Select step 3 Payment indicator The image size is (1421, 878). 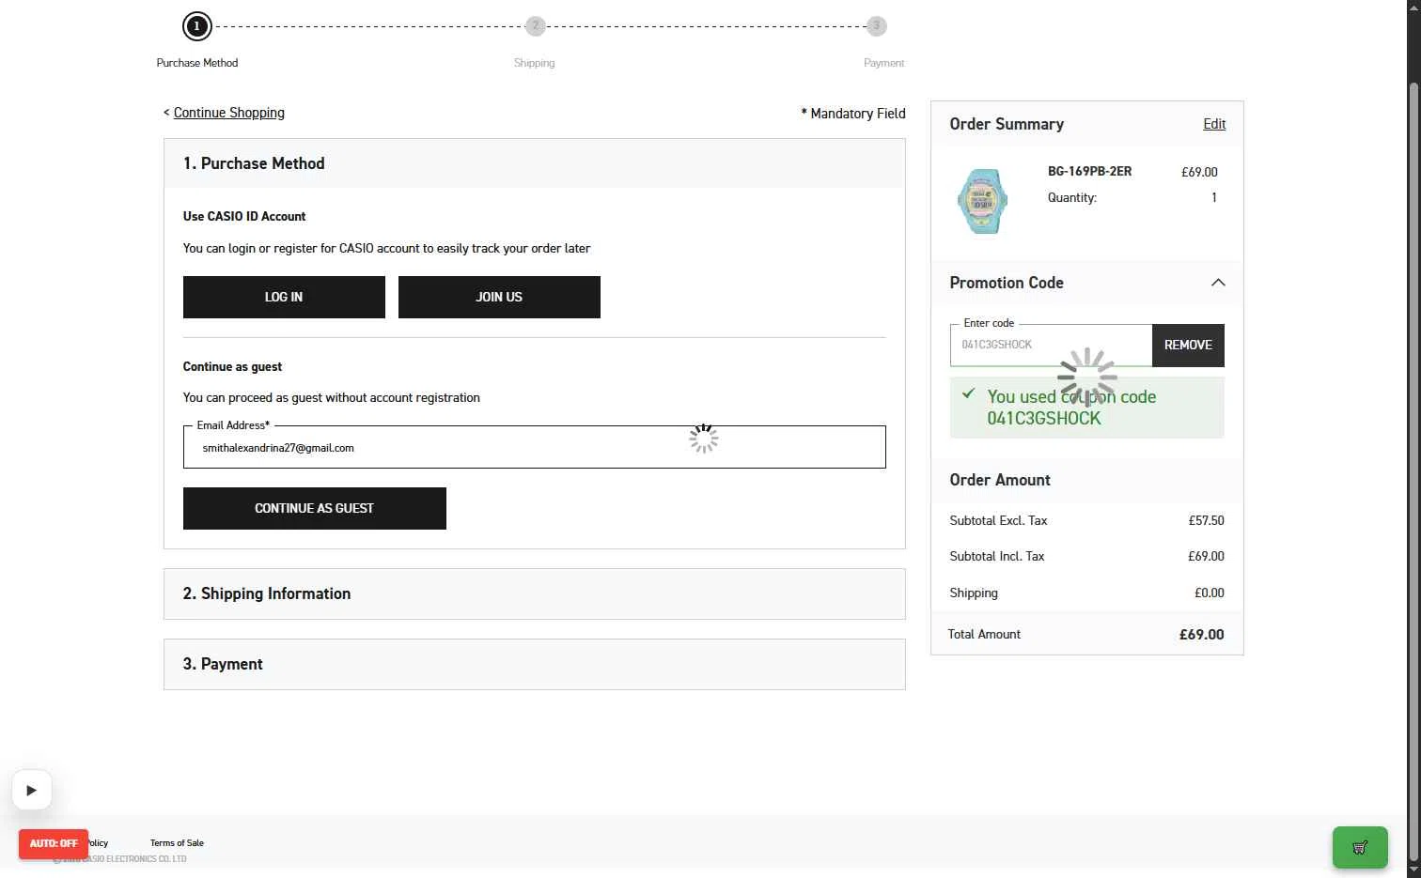point(876,26)
